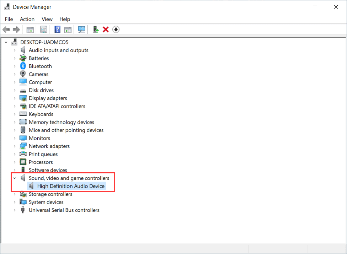Minimize the Device Manager window
The image size is (347, 254).
pos(294,7)
